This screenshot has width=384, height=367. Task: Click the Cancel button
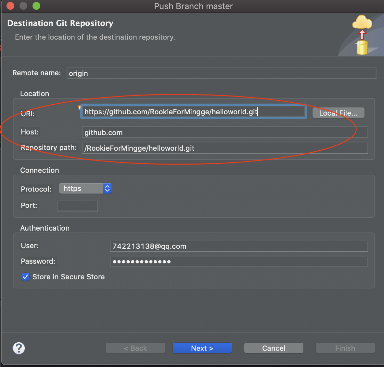[274, 348]
